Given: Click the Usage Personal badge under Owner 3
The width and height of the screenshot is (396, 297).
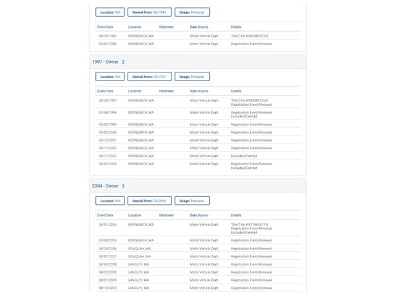Looking at the screenshot, I should point(192,200).
